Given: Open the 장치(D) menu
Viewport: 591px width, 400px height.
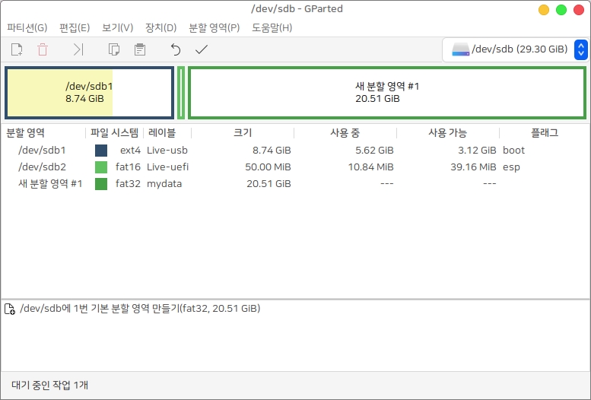Looking at the screenshot, I should [160, 27].
